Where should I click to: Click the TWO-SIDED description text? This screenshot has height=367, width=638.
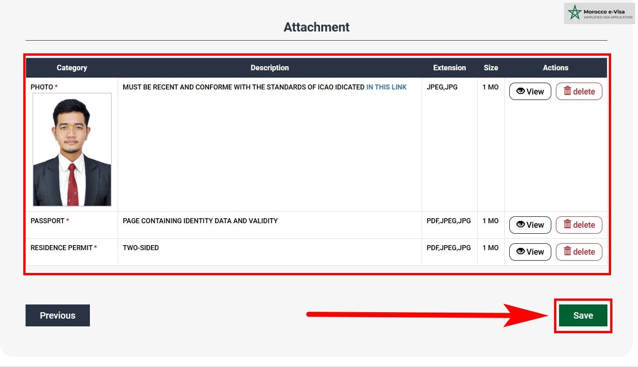(141, 248)
